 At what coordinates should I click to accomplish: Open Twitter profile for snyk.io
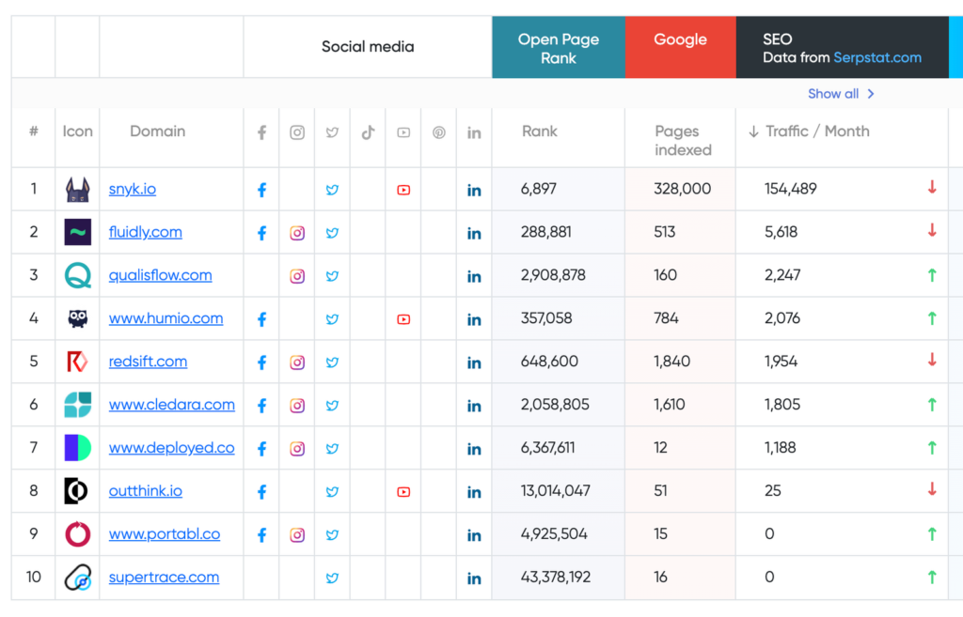[x=332, y=190]
